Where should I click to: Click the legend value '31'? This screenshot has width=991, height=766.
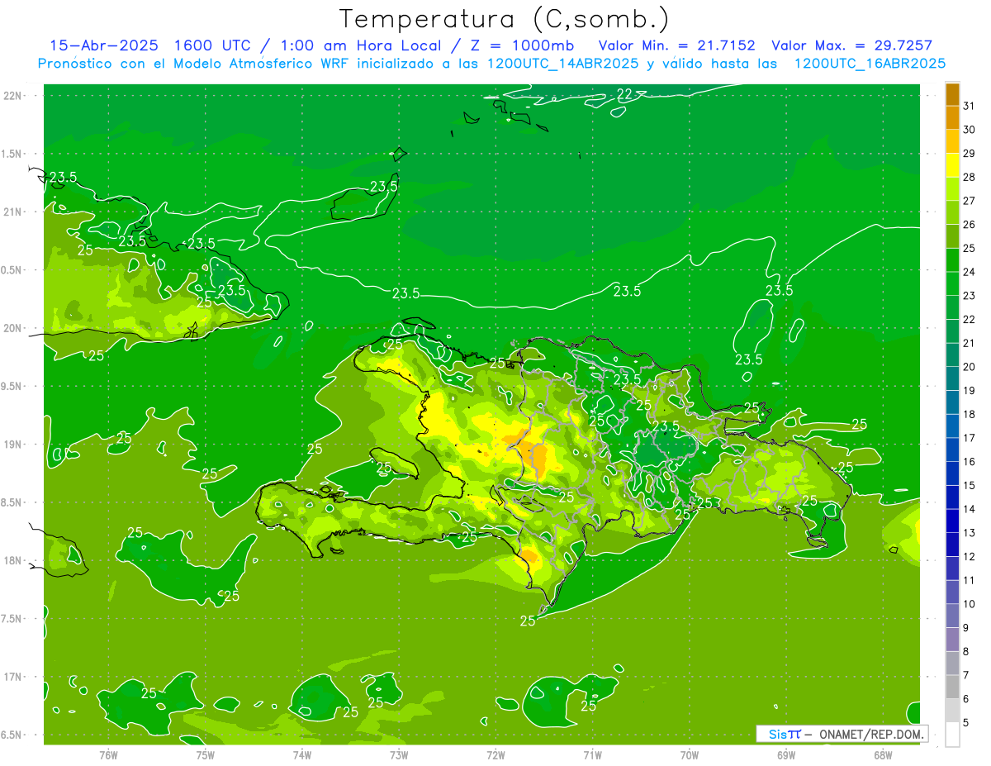coord(970,106)
